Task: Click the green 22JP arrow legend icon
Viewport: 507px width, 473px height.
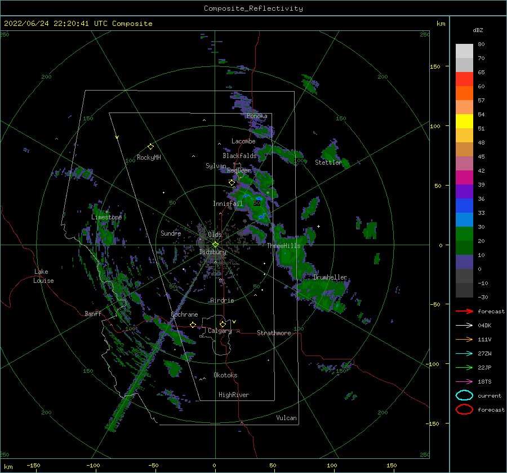Action: [464, 367]
